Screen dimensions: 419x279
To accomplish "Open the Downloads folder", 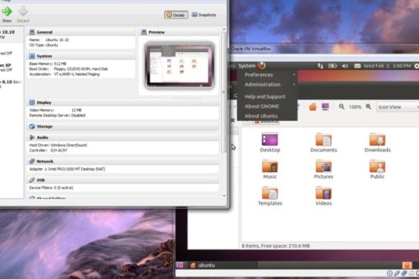I will [377, 142].
